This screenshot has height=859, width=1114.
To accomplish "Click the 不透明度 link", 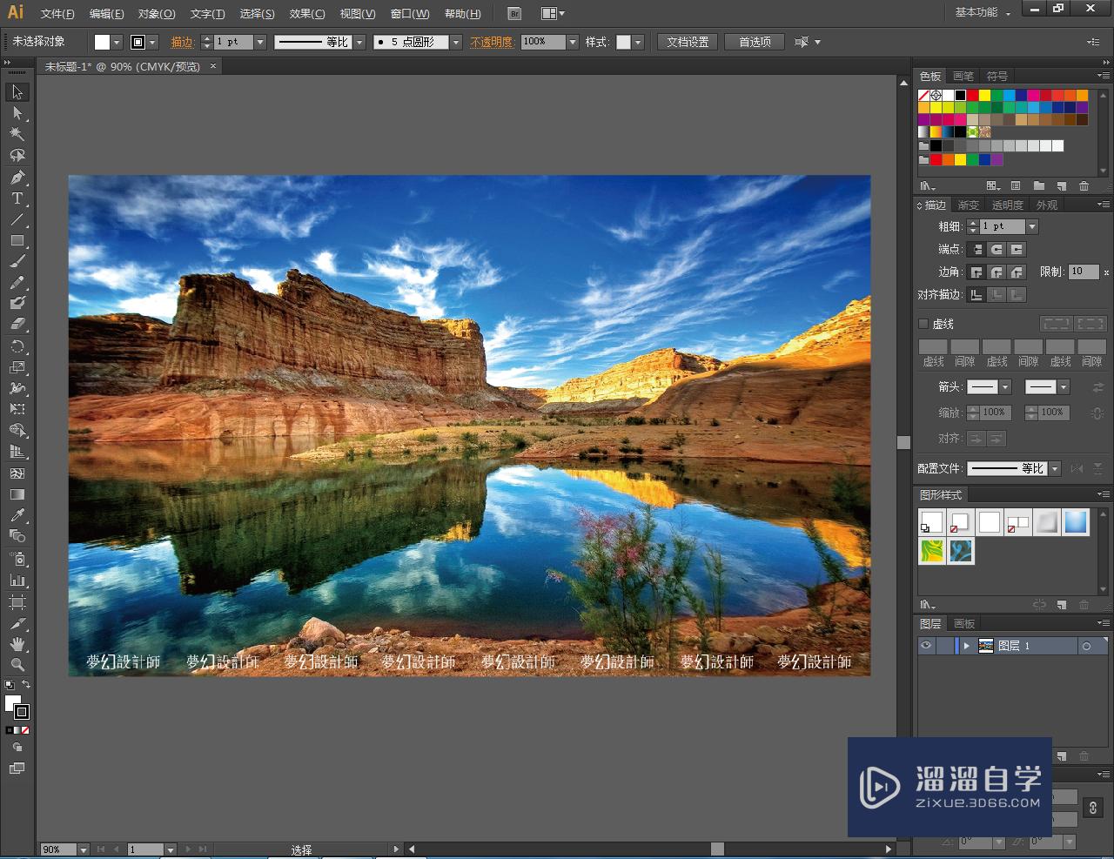I will click(492, 42).
